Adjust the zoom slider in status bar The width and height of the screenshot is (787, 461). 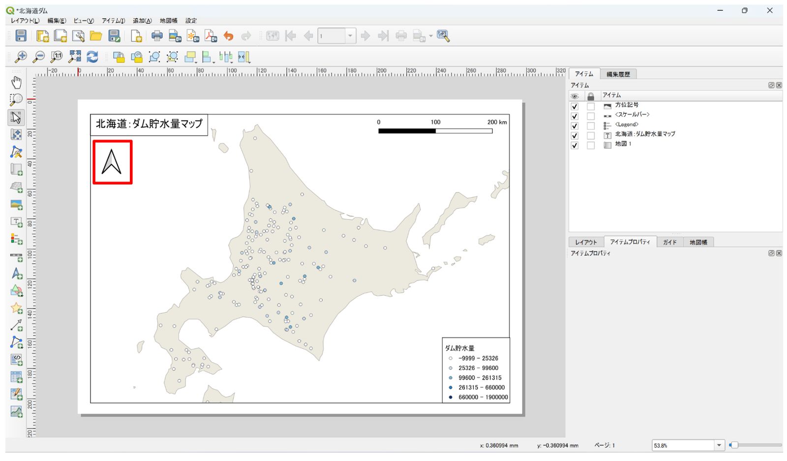pyautogui.click(x=756, y=445)
